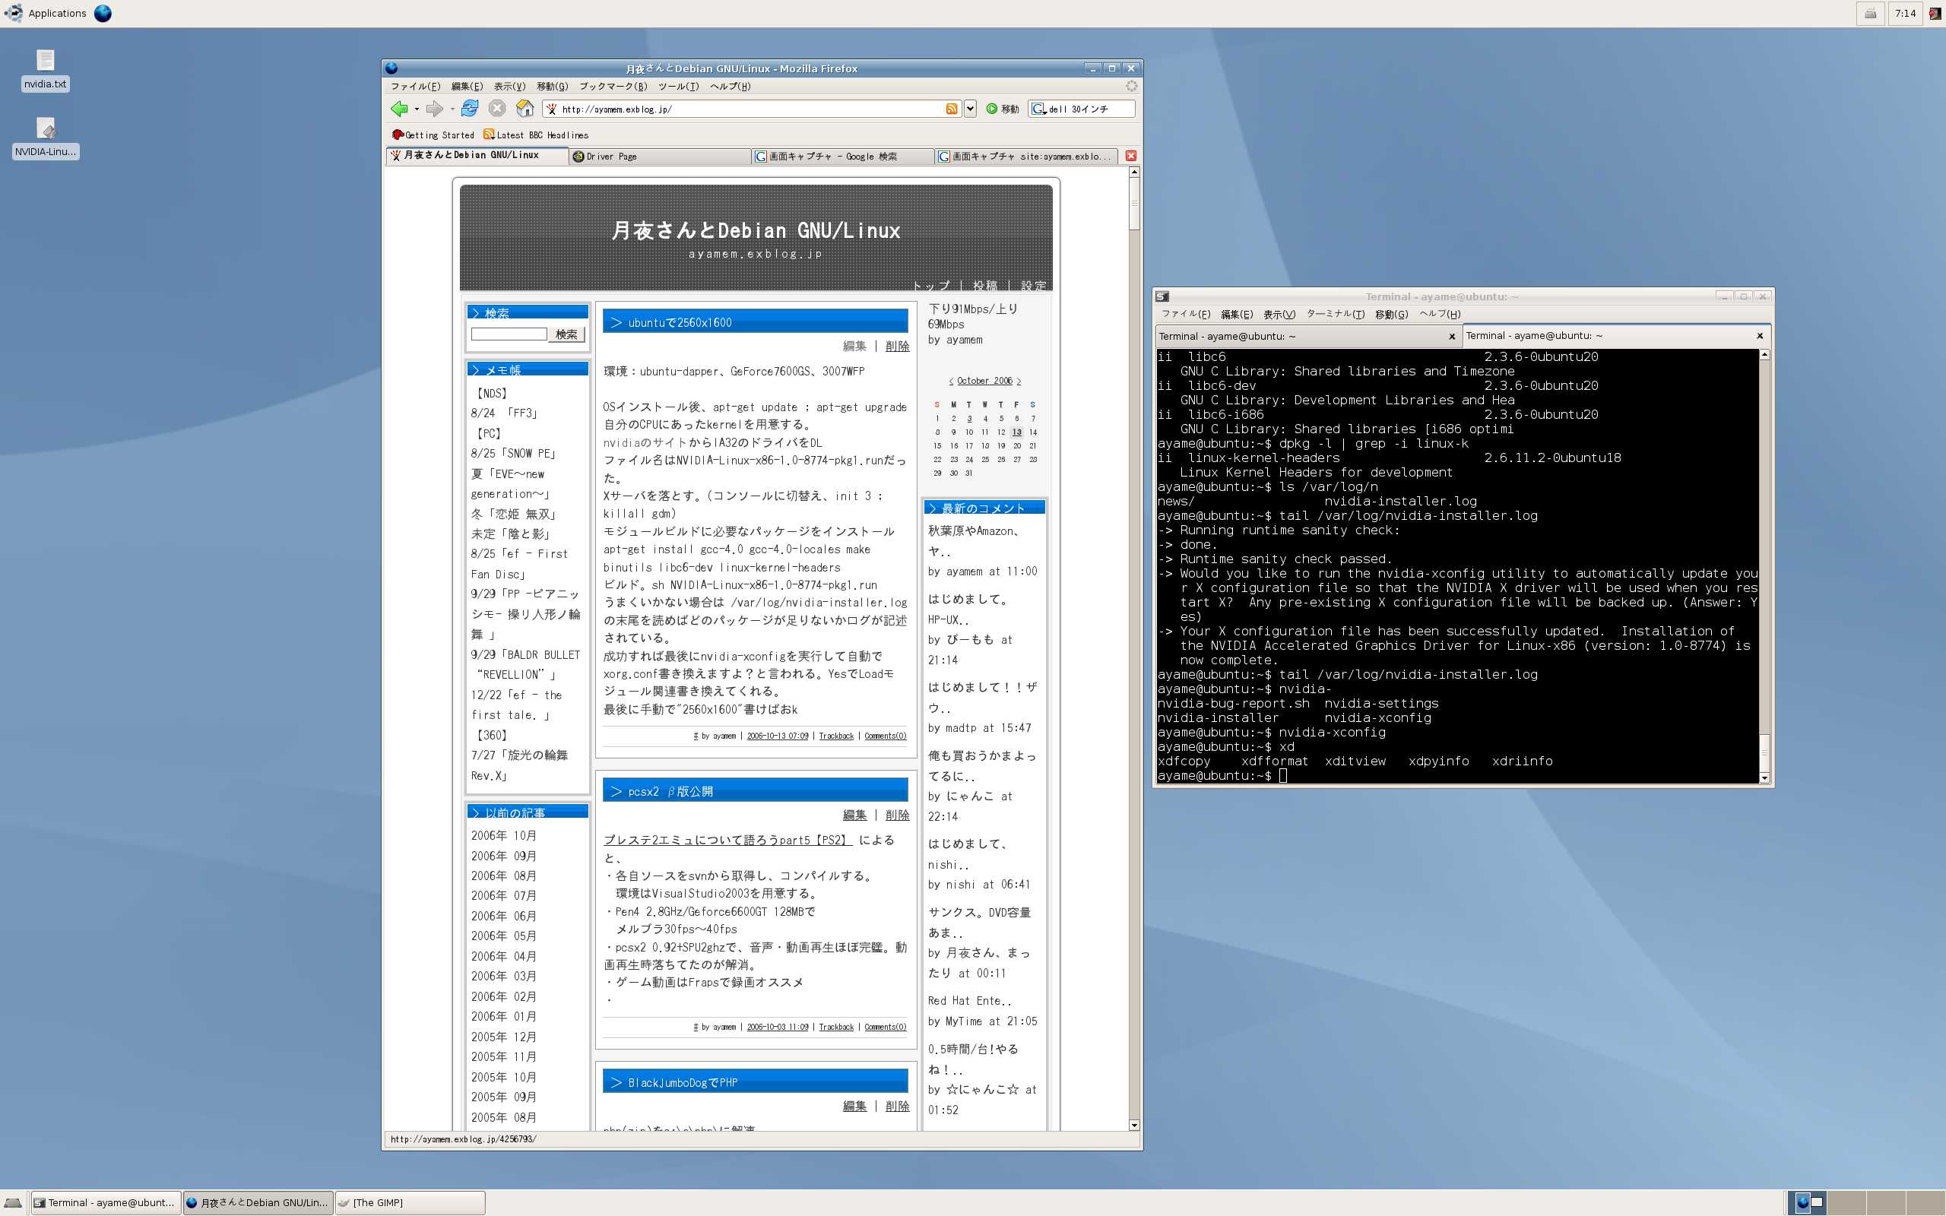Click the green Go (移動) button
Image resolution: width=1946 pixels, height=1216 pixels.
(x=1003, y=109)
